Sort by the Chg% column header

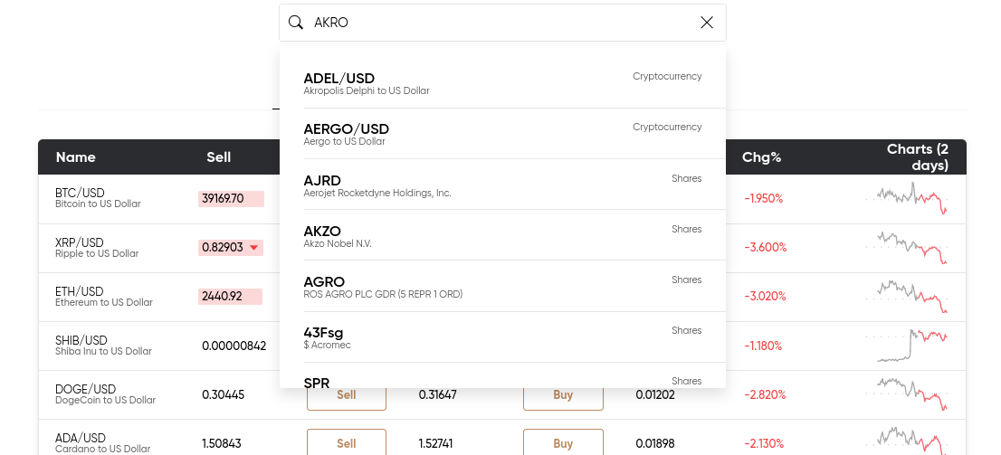coord(761,157)
